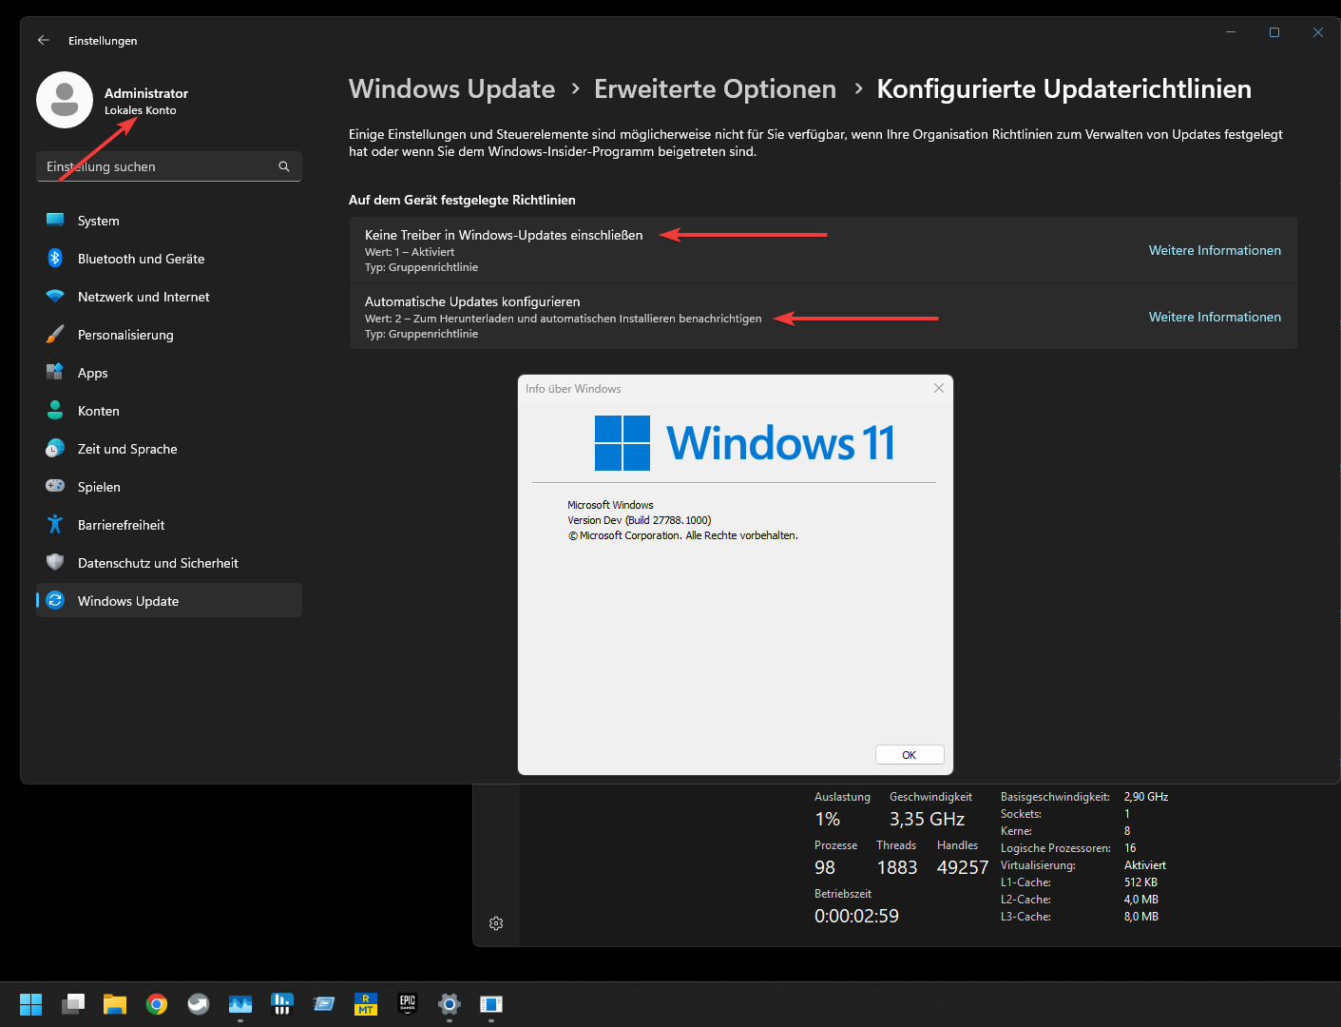Click OK in Info über Windows dialog
Screen dimensions: 1341x1027
click(910, 754)
